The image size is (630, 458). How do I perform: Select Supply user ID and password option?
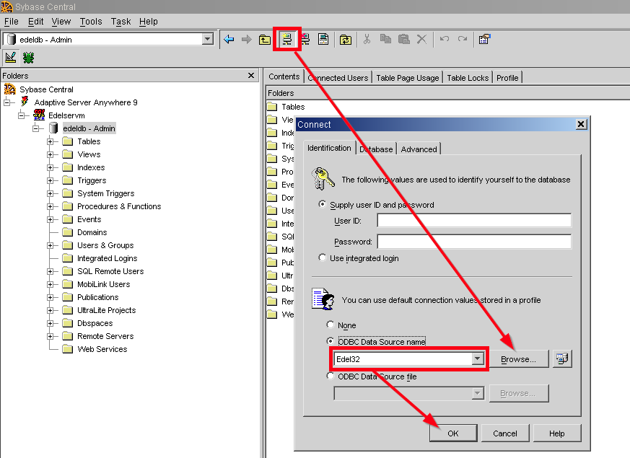point(323,205)
